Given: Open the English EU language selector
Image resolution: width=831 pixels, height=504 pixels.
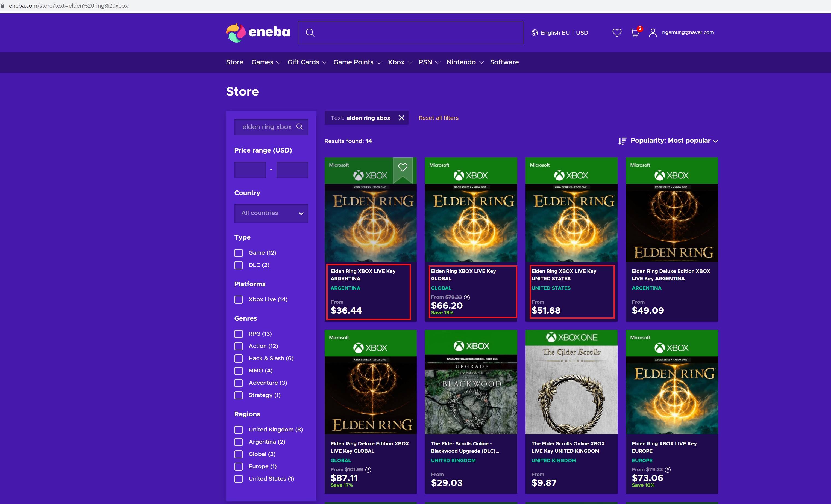Looking at the screenshot, I should pyautogui.click(x=555, y=33).
